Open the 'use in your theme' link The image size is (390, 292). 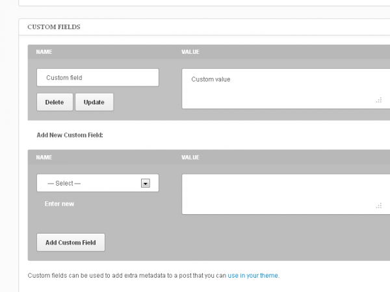[253, 276]
